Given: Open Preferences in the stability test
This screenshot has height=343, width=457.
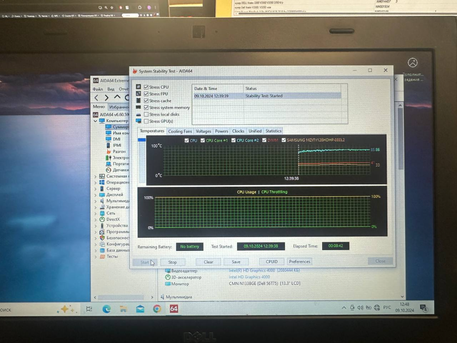Looking at the screenshot, I should click(300, 261).
